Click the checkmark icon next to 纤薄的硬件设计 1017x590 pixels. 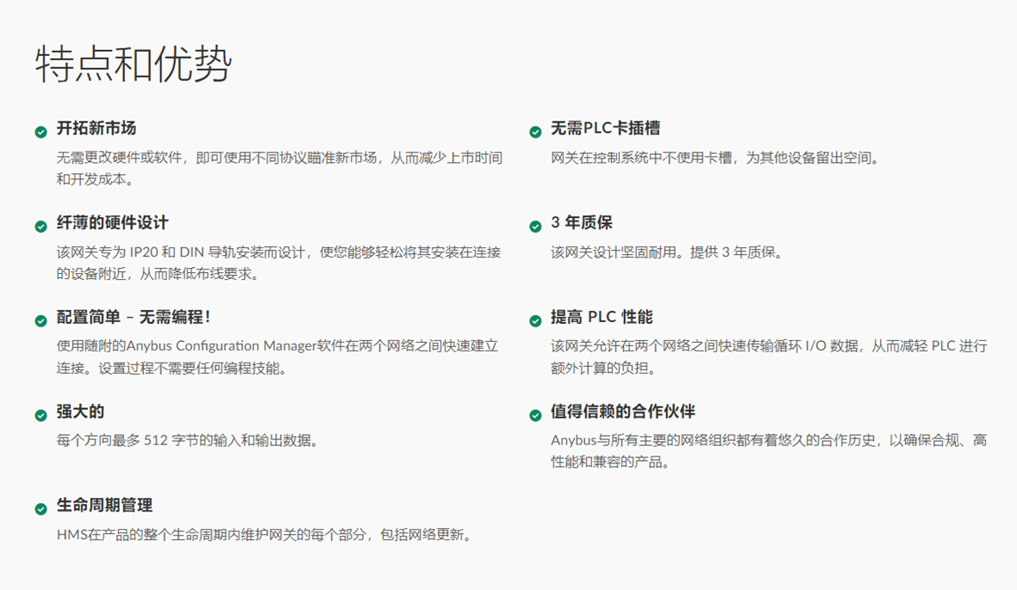tap(41, 227)
